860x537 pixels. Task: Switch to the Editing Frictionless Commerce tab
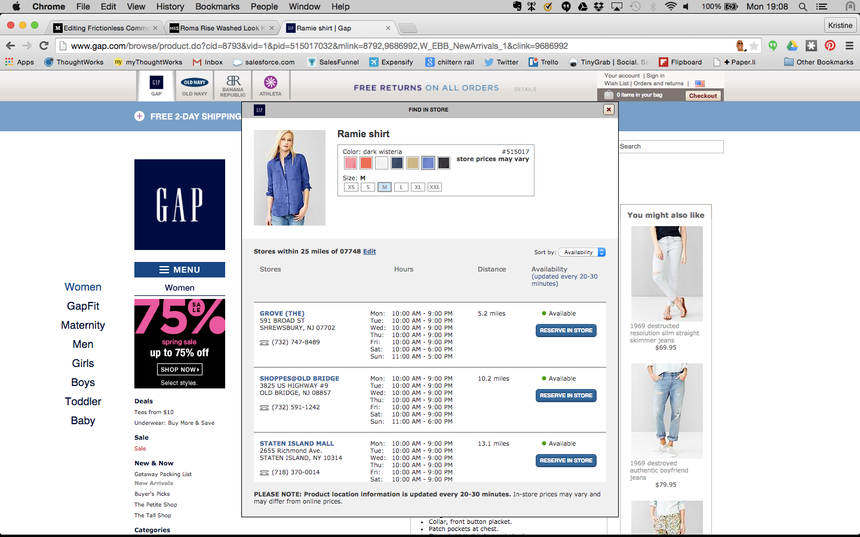pos(106,28)
